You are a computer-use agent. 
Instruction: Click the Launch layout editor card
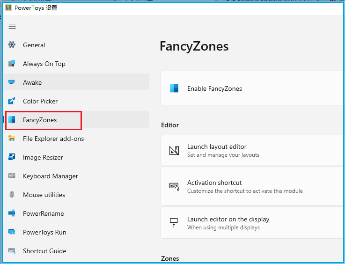(253, 150)
